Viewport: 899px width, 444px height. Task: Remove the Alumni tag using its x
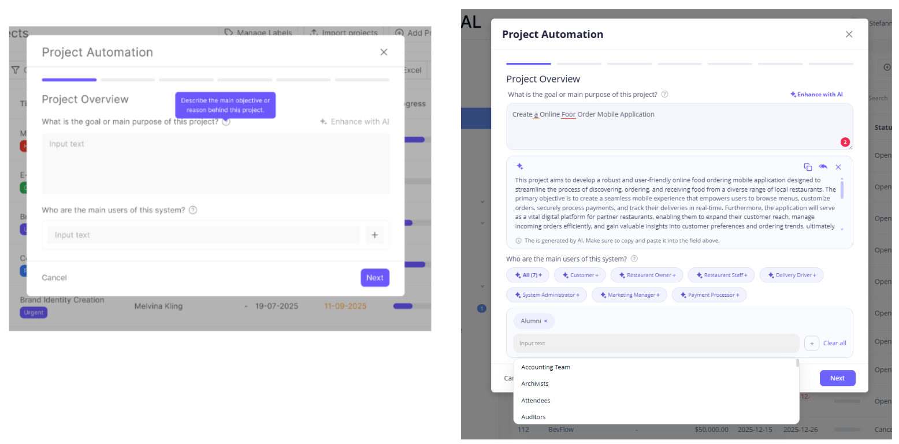[x=545, y=321]
